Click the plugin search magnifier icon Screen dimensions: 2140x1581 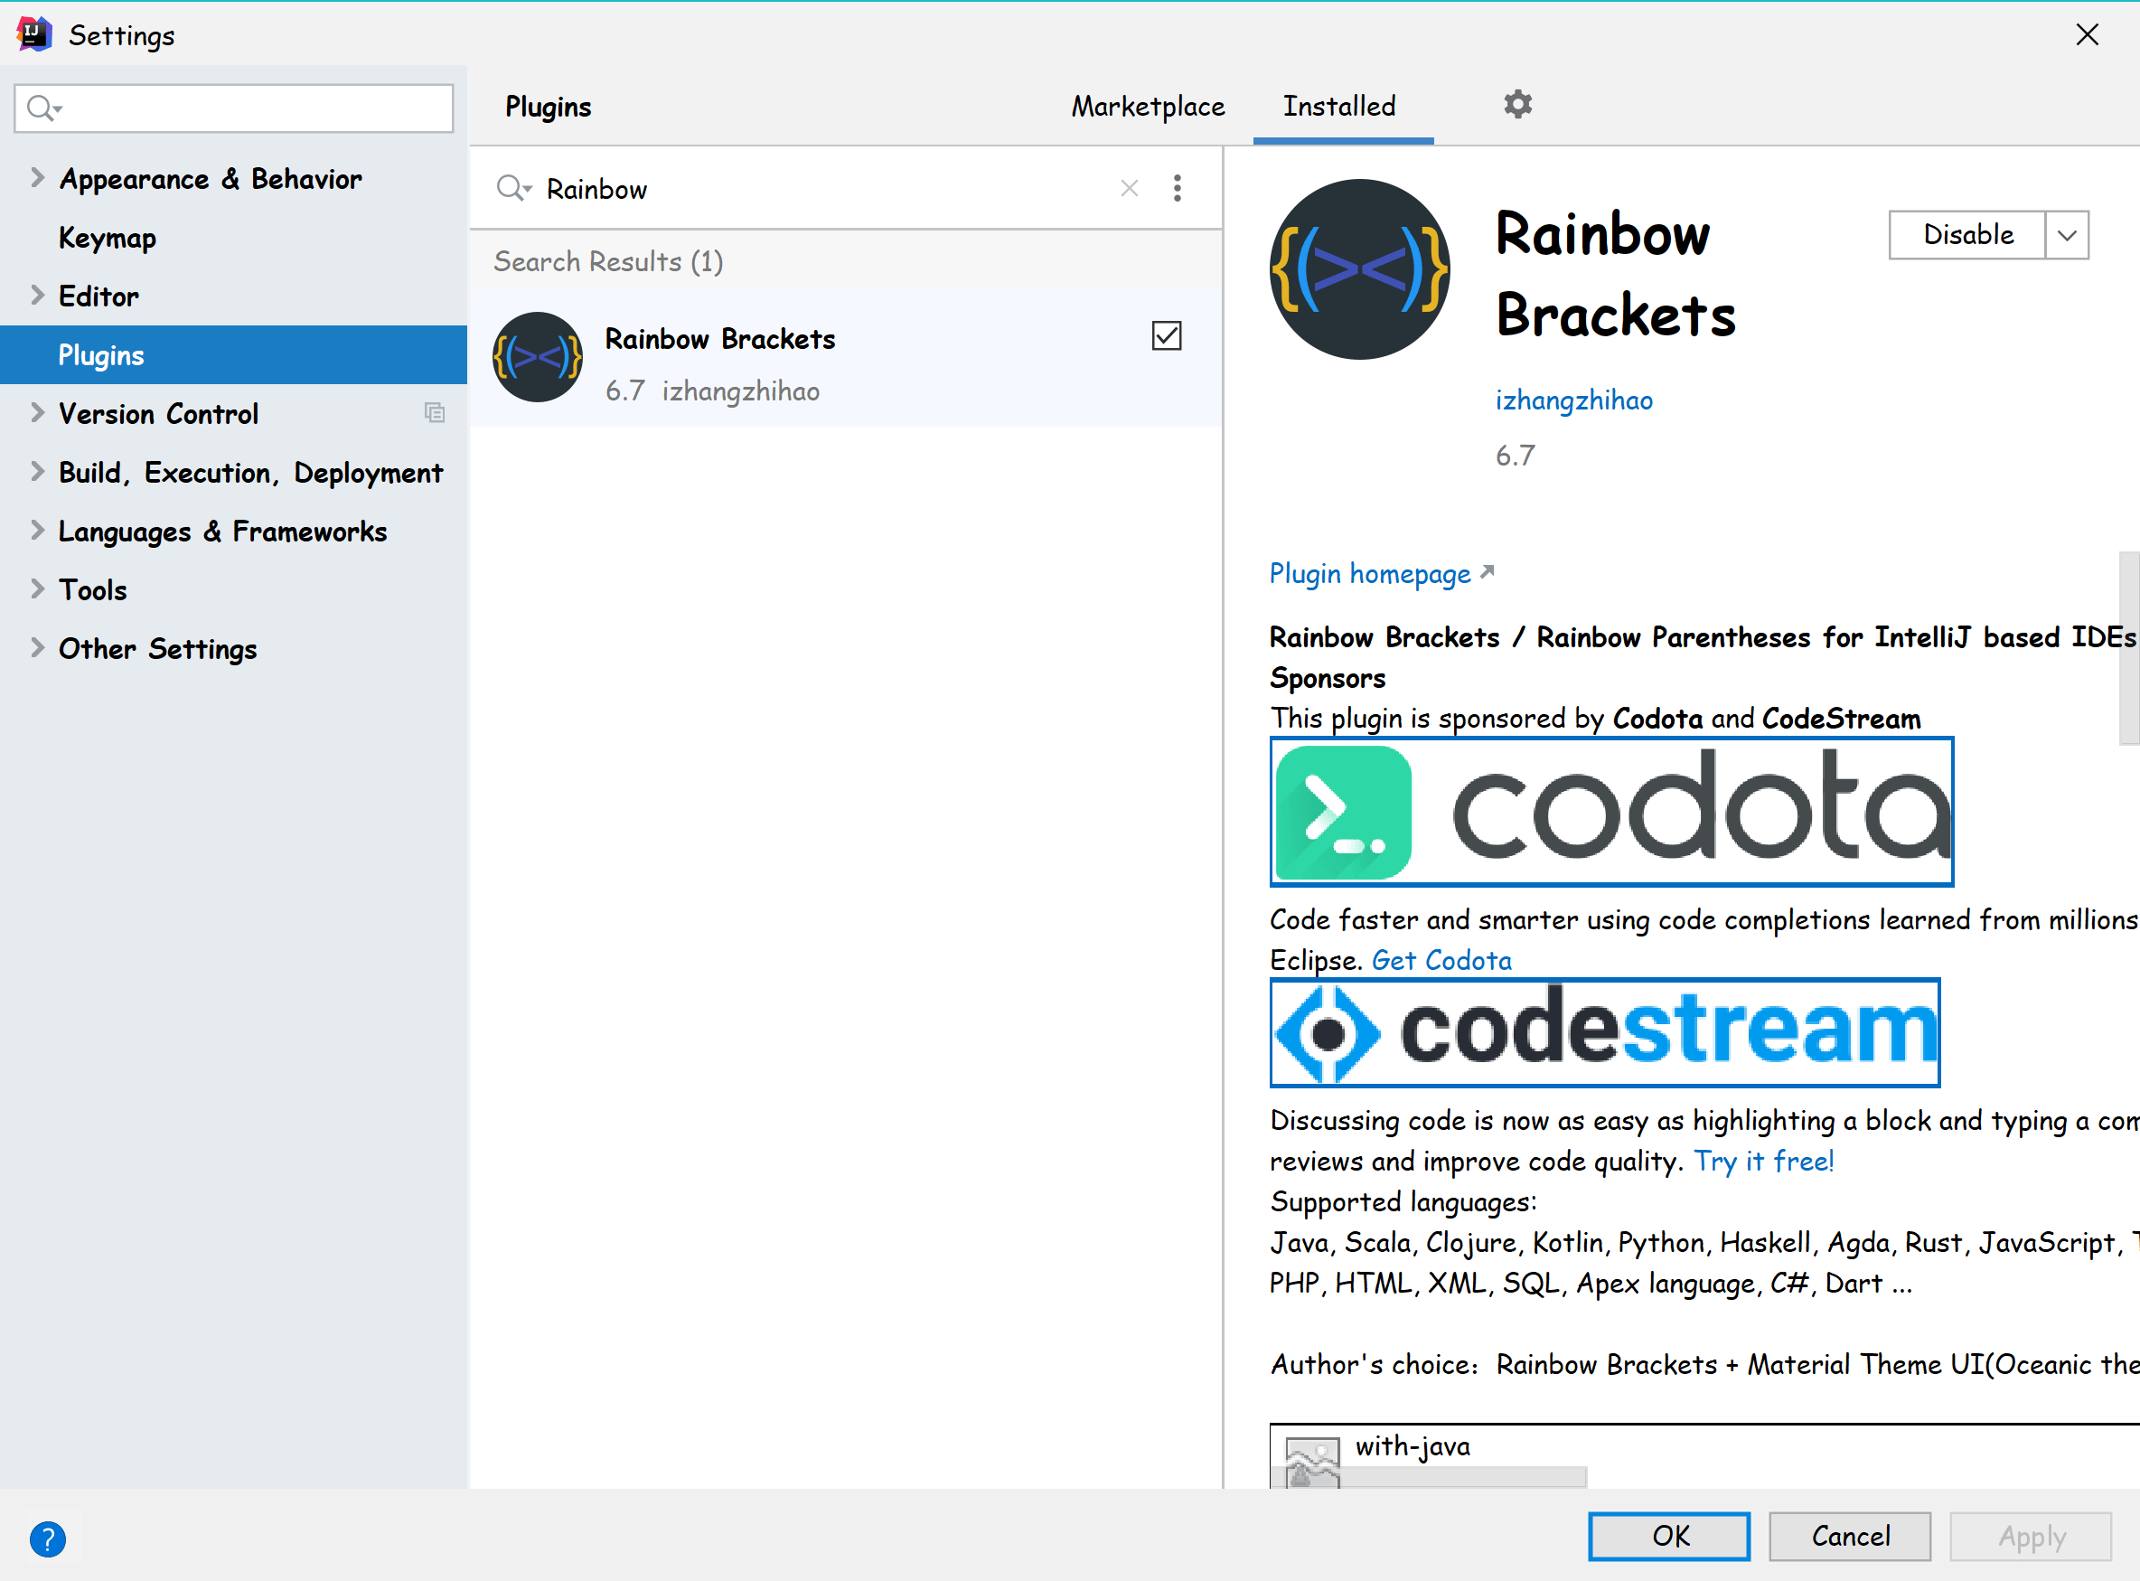coord(511,189)
